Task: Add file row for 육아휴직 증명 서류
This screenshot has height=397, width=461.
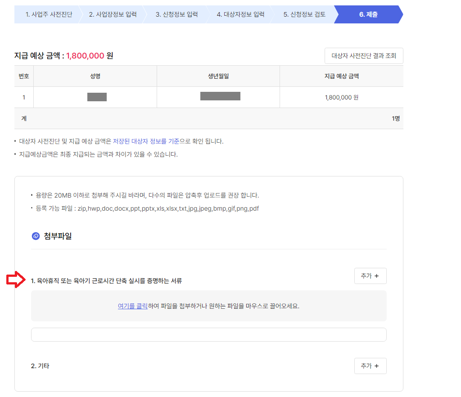Action: (x=370, y=276)
